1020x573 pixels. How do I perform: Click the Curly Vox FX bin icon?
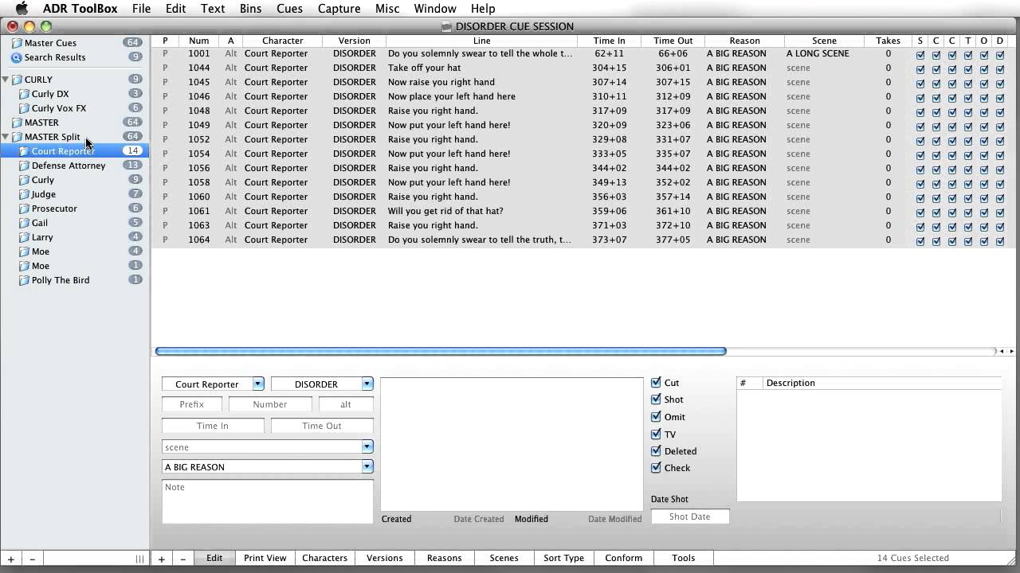pos(24,108)
